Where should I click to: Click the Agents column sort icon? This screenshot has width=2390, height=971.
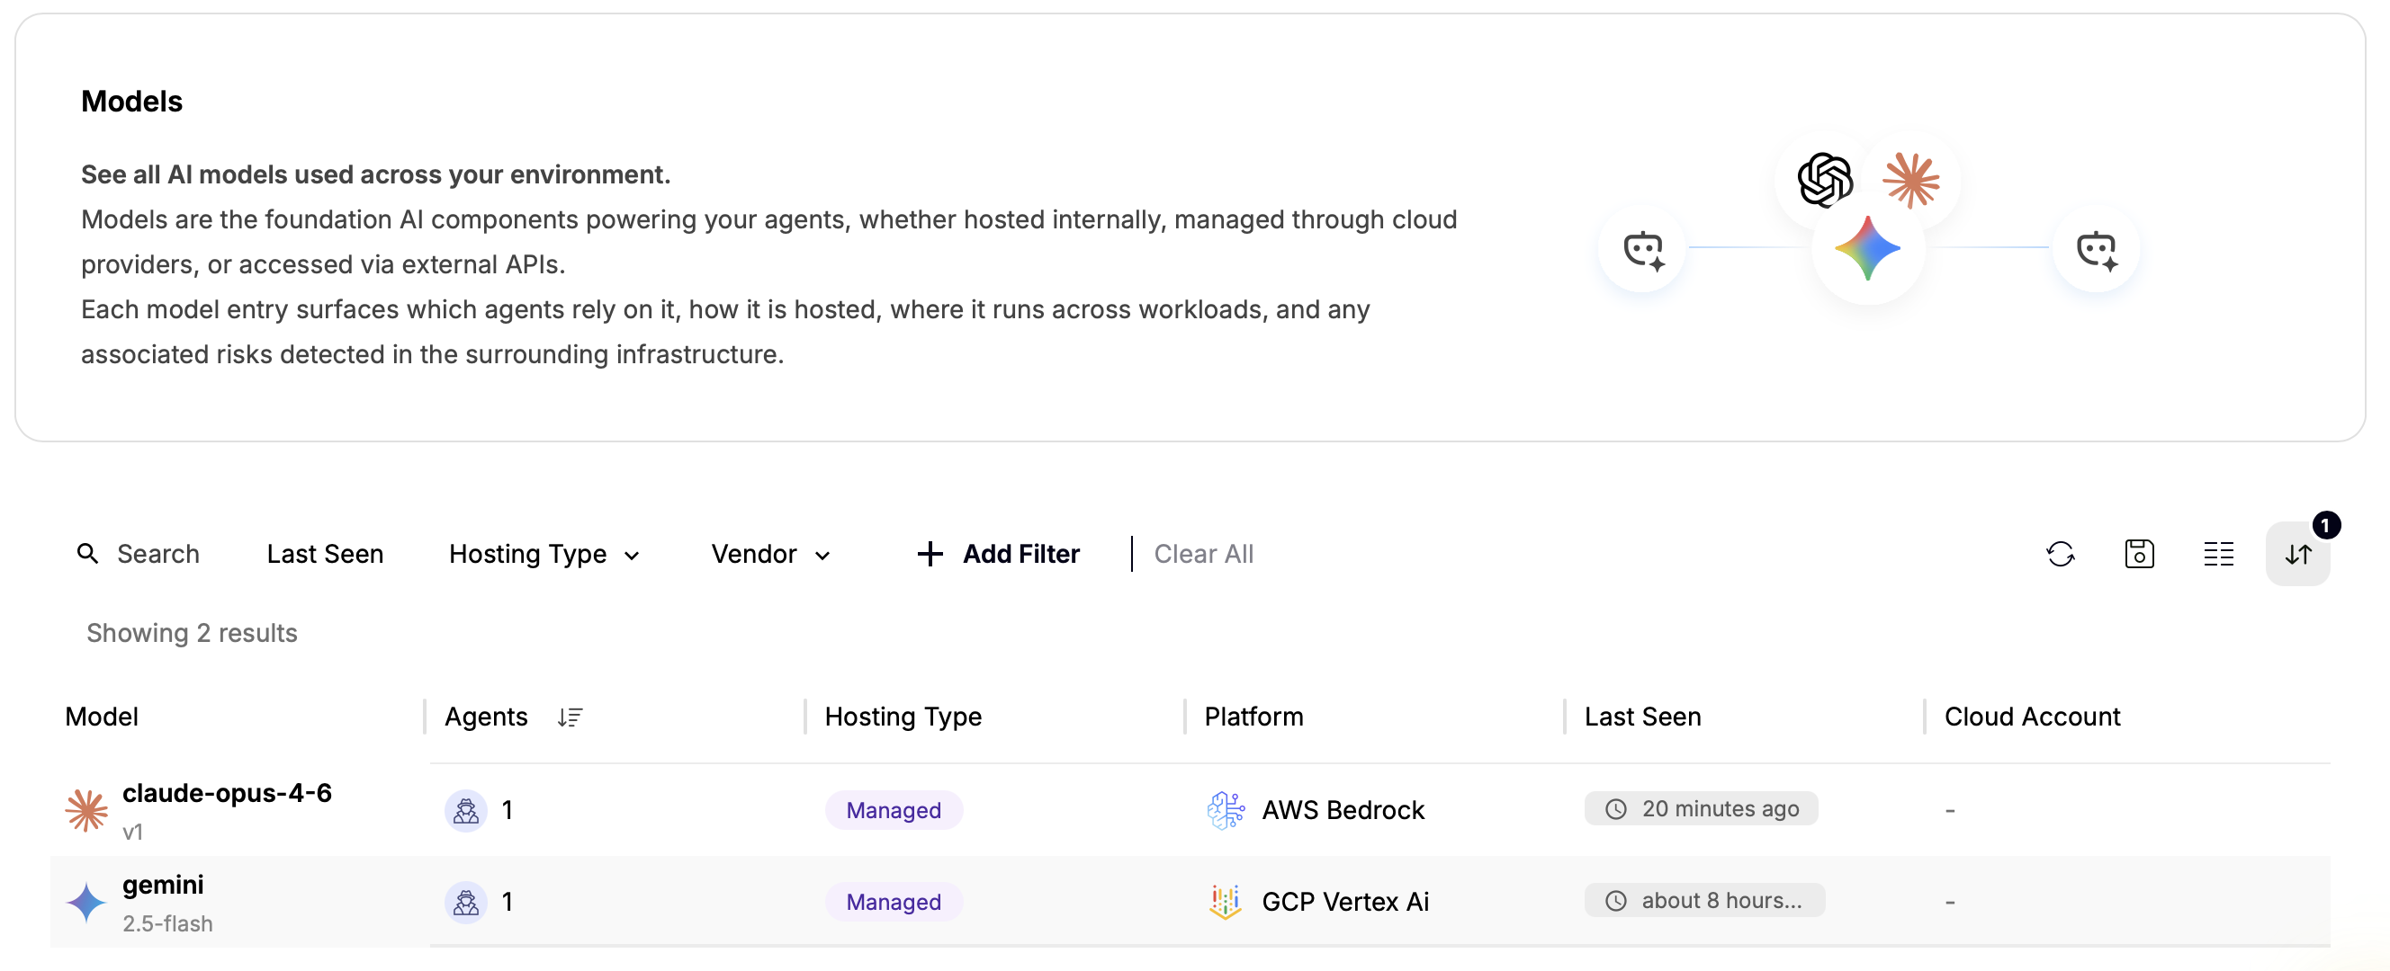(x=570, y=717)
